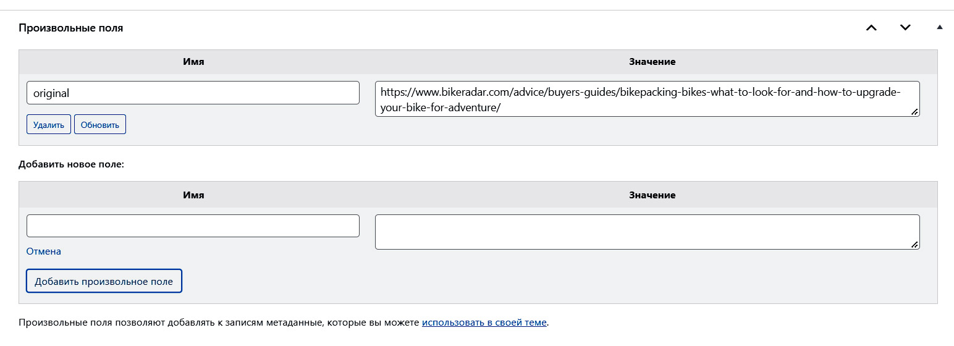Click the bikeradar URL value textarea
This screenshot has width=954, height=346.
point(647,99)
